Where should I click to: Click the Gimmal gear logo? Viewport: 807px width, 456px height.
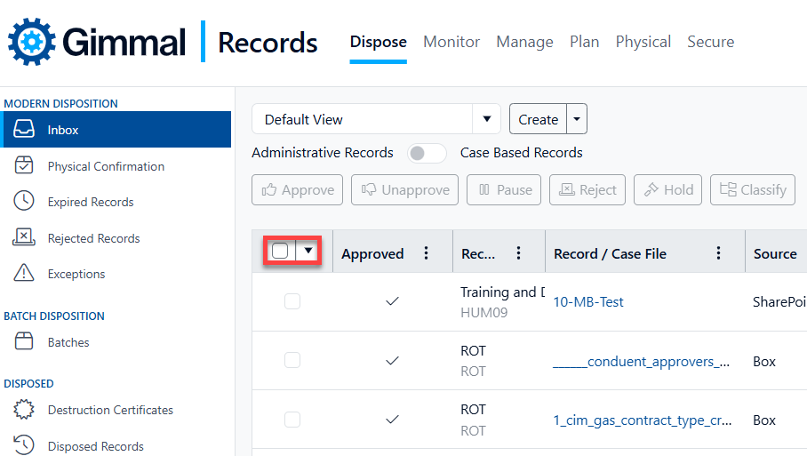(32, 42)
